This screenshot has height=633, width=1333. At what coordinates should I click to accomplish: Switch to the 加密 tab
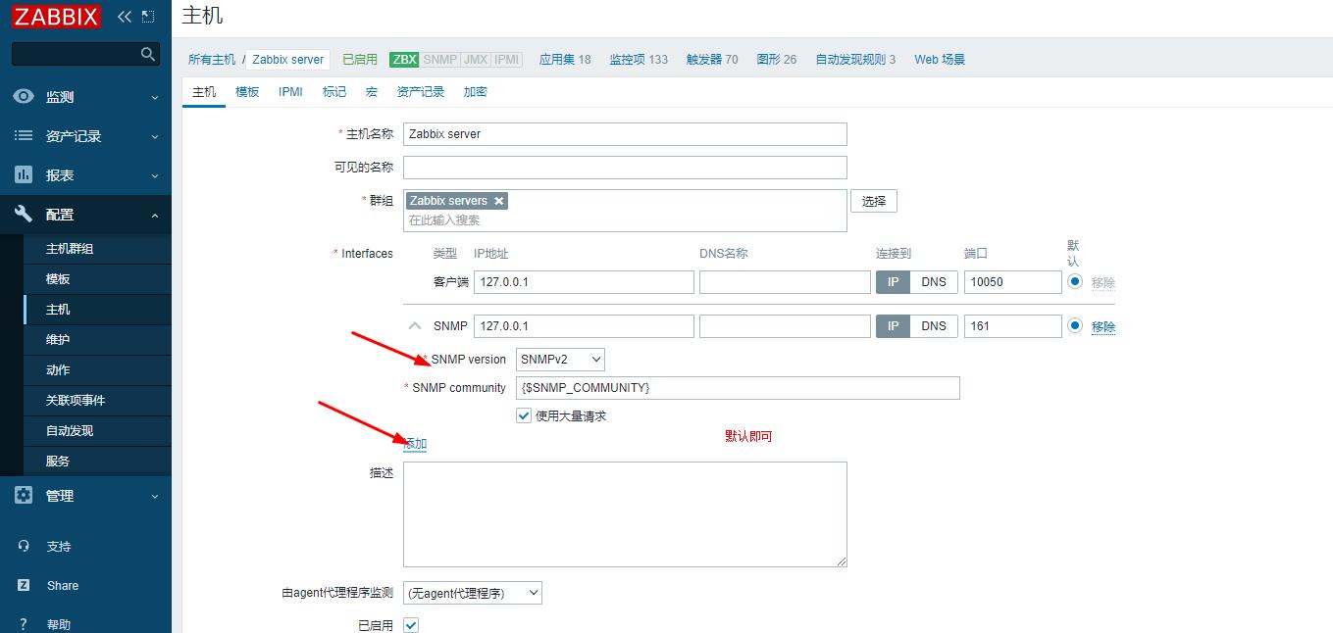click(x=476, y=91)
